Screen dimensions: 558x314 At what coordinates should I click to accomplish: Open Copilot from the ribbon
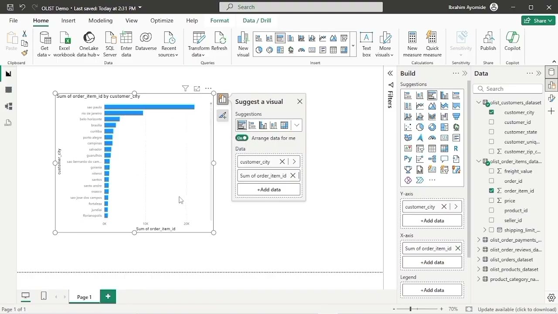pyautogui.click(x=512, y=41)
